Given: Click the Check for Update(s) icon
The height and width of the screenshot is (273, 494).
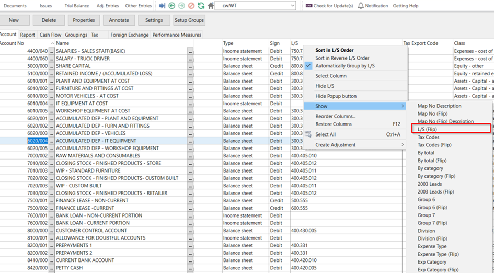Looking at the screenshot, I should pos(309,6).
